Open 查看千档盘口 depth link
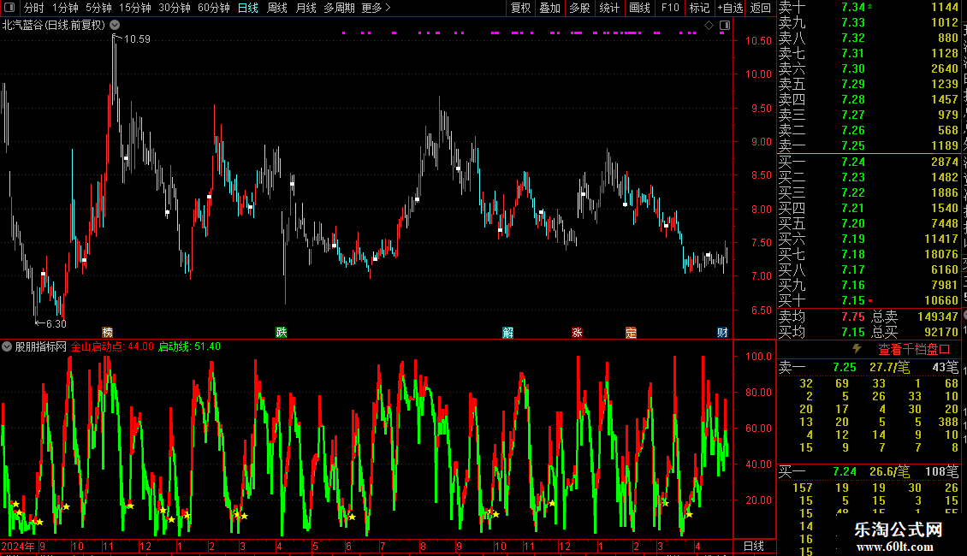Viewport: 967px width, 556px height. pyautogui.click(x=914, y=350)
